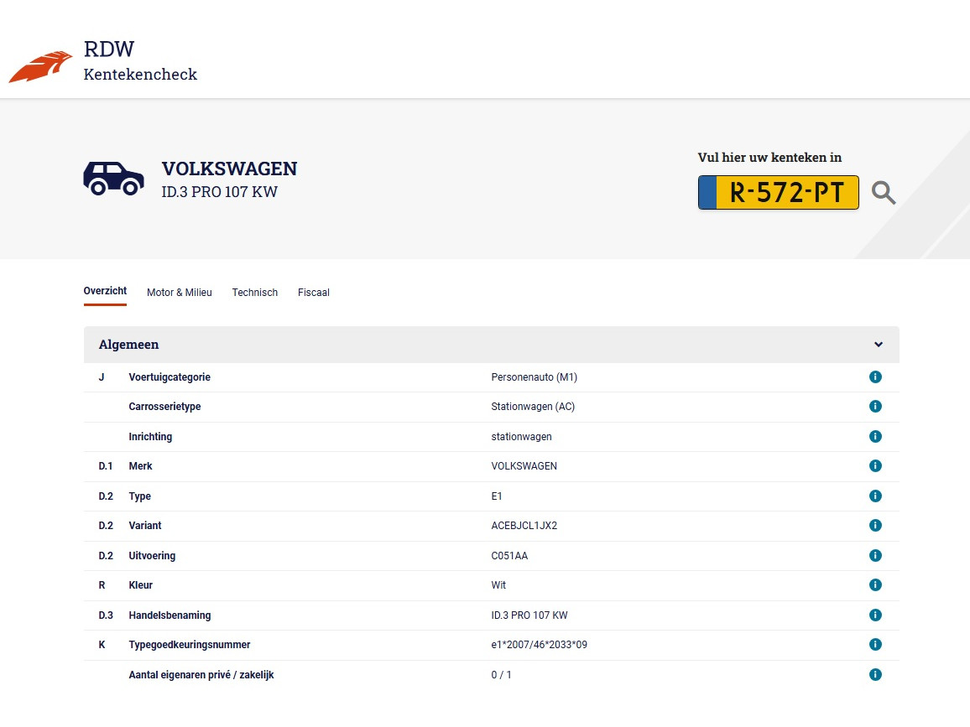Open info icon for Kleur row
970x727 pixels.
pyautogui.click(x=875, y=584)
